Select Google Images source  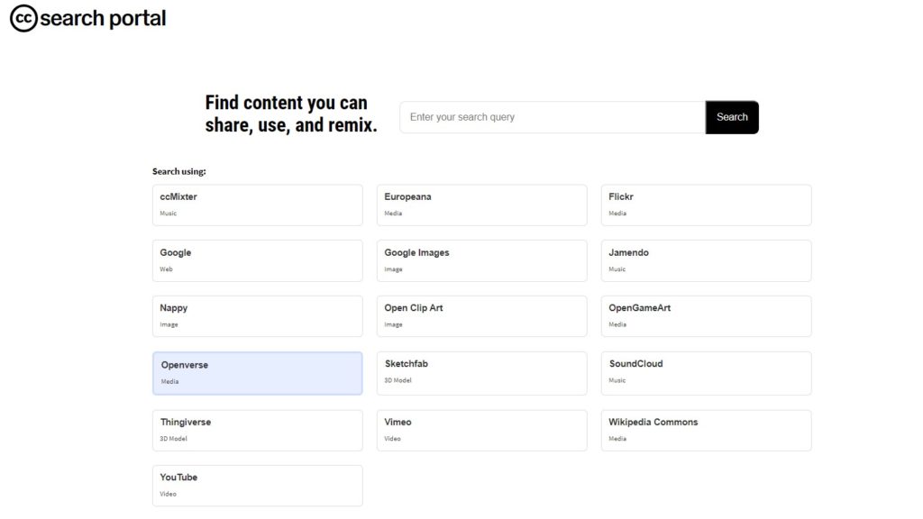click(x=481, y=260)
